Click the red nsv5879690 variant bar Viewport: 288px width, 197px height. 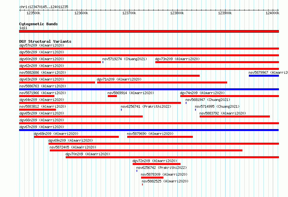pos(160,137)
